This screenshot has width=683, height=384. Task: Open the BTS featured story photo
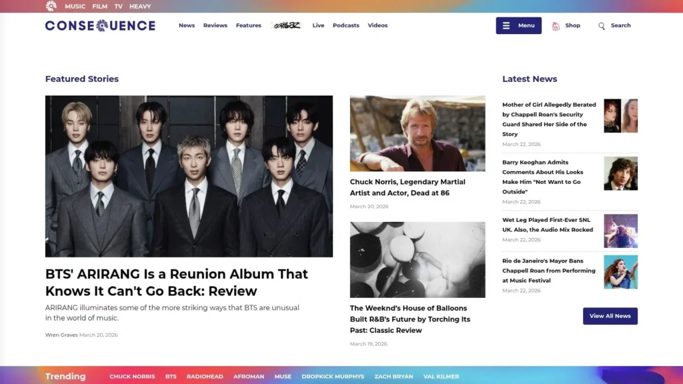pos(189,175)
